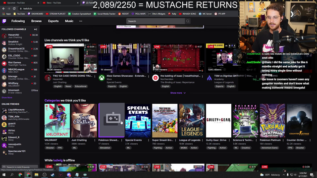Click the Educational tag on HasanAbi stream
The image size is (317, 178).
(x=81, y=87)
